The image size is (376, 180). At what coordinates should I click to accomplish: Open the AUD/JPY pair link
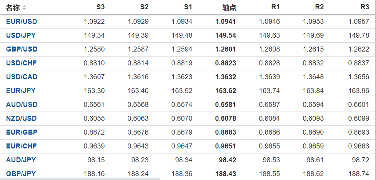coord(21,160)
